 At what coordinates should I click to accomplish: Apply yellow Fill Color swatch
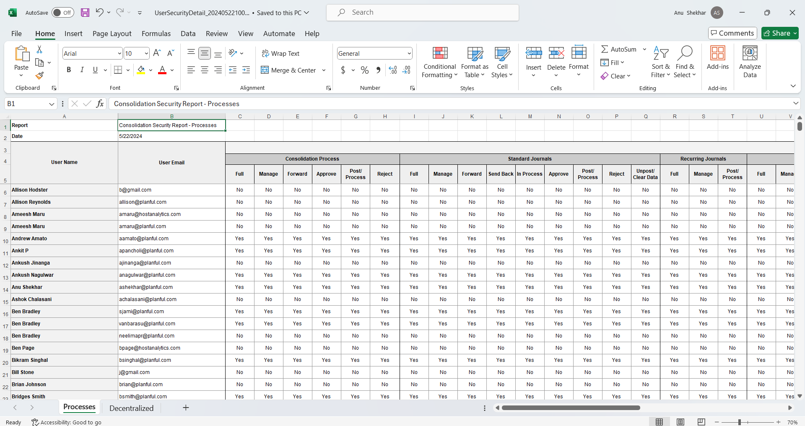[x=141, y=70]
